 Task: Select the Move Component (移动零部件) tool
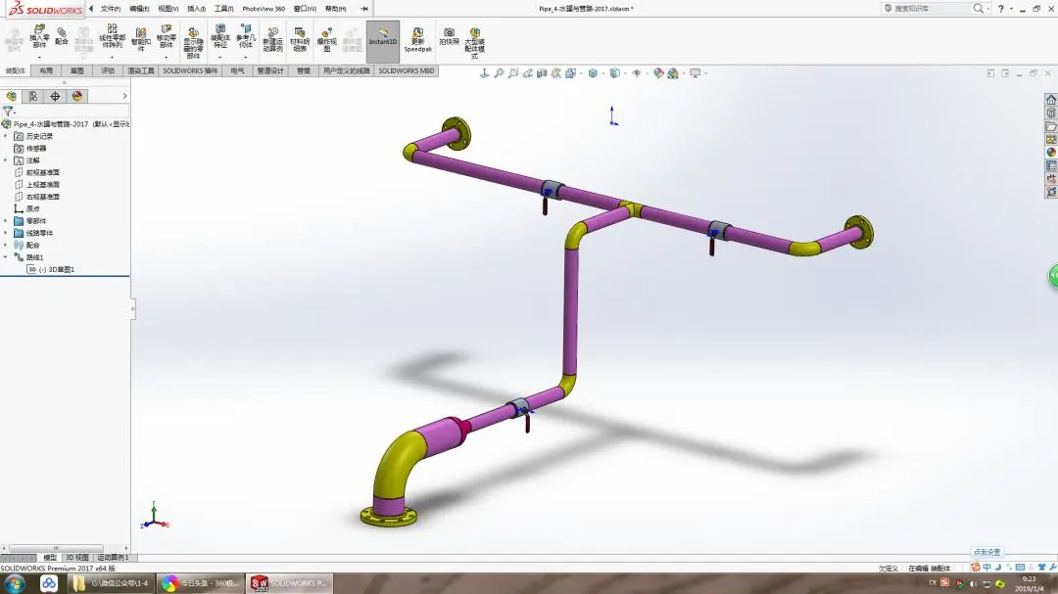click(x=166, y=36)
